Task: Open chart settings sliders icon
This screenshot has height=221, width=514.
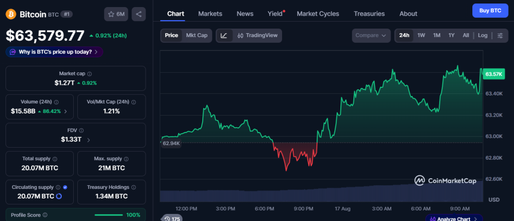Action: (500, 36)
